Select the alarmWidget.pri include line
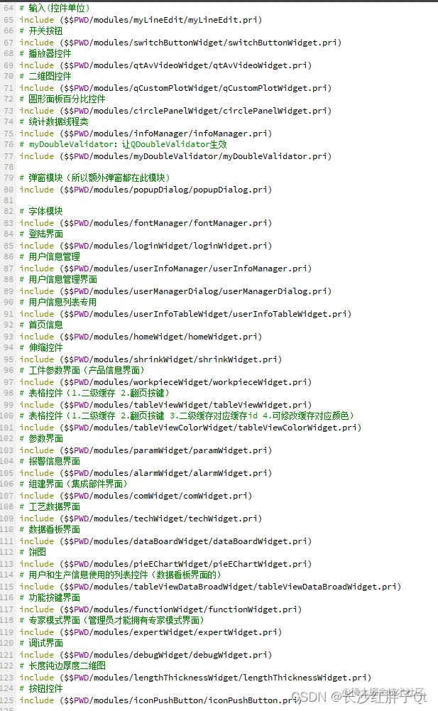The image size is (438, 711). click(146, 473)
